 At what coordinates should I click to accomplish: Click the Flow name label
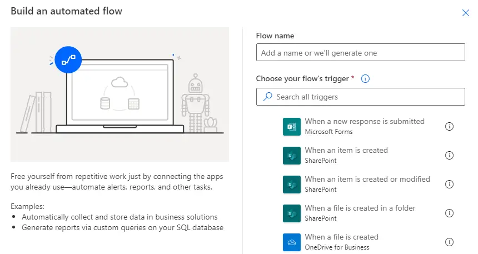[275, 36]
